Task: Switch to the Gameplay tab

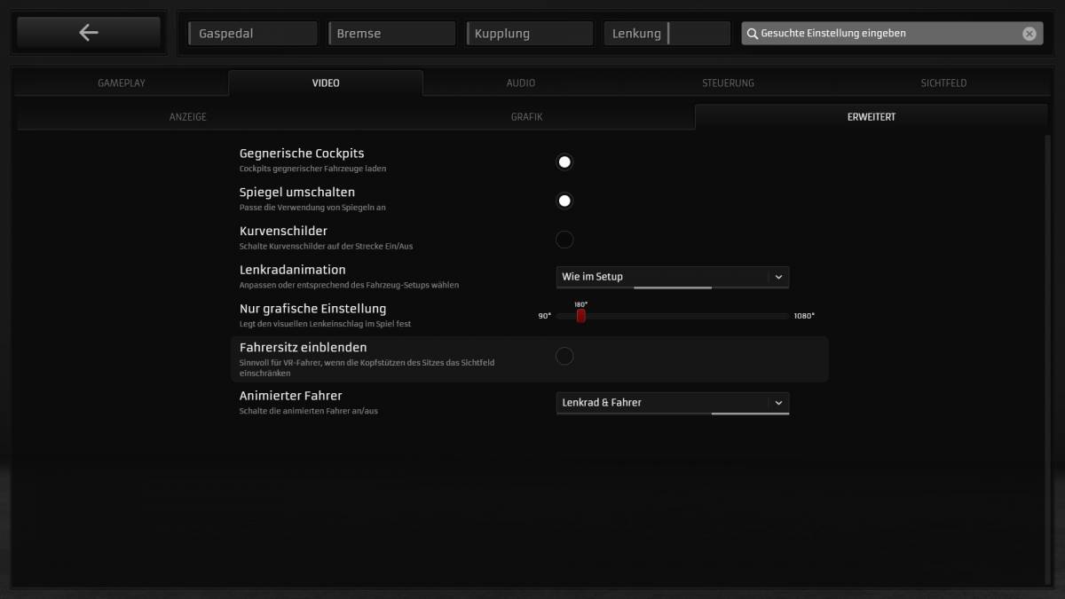Action: coord(122,83)
